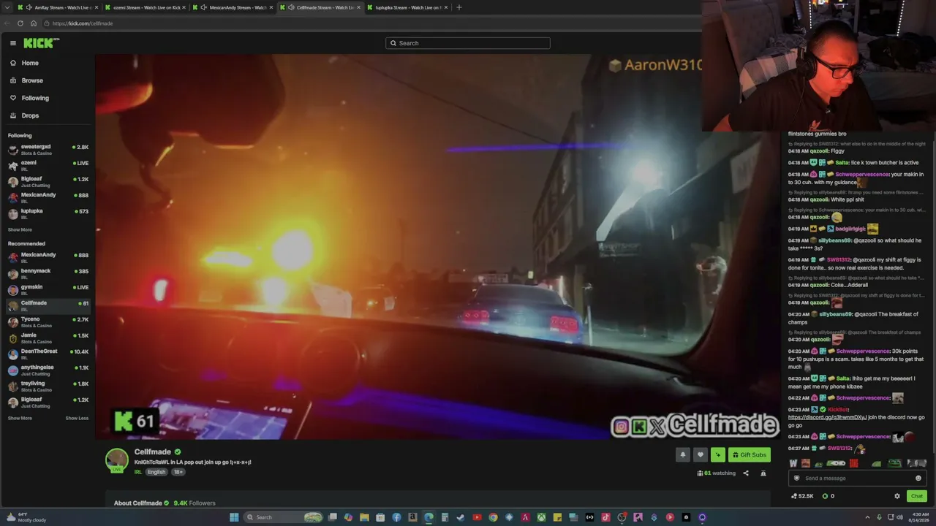Click the Kick logo
This screenshot has width=936, height=526.
click(41, 43)
